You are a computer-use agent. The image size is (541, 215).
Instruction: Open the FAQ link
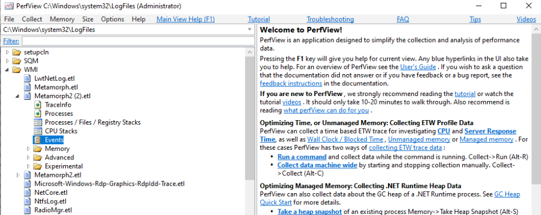(403, 19)
